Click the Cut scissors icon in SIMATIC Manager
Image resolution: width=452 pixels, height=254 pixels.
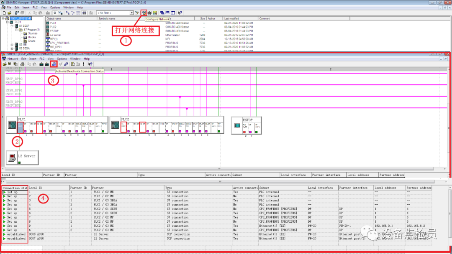[29, 13]
